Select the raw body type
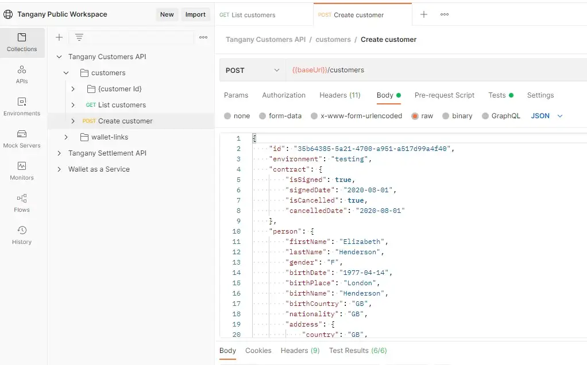 pos(415,116)
